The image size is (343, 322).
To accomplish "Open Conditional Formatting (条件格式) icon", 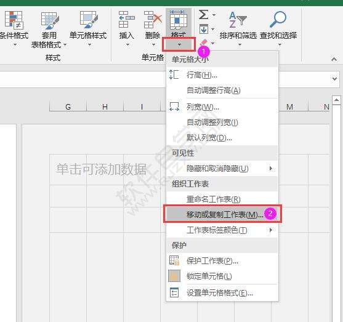I will pyautogui.click(x=14, y=20).
